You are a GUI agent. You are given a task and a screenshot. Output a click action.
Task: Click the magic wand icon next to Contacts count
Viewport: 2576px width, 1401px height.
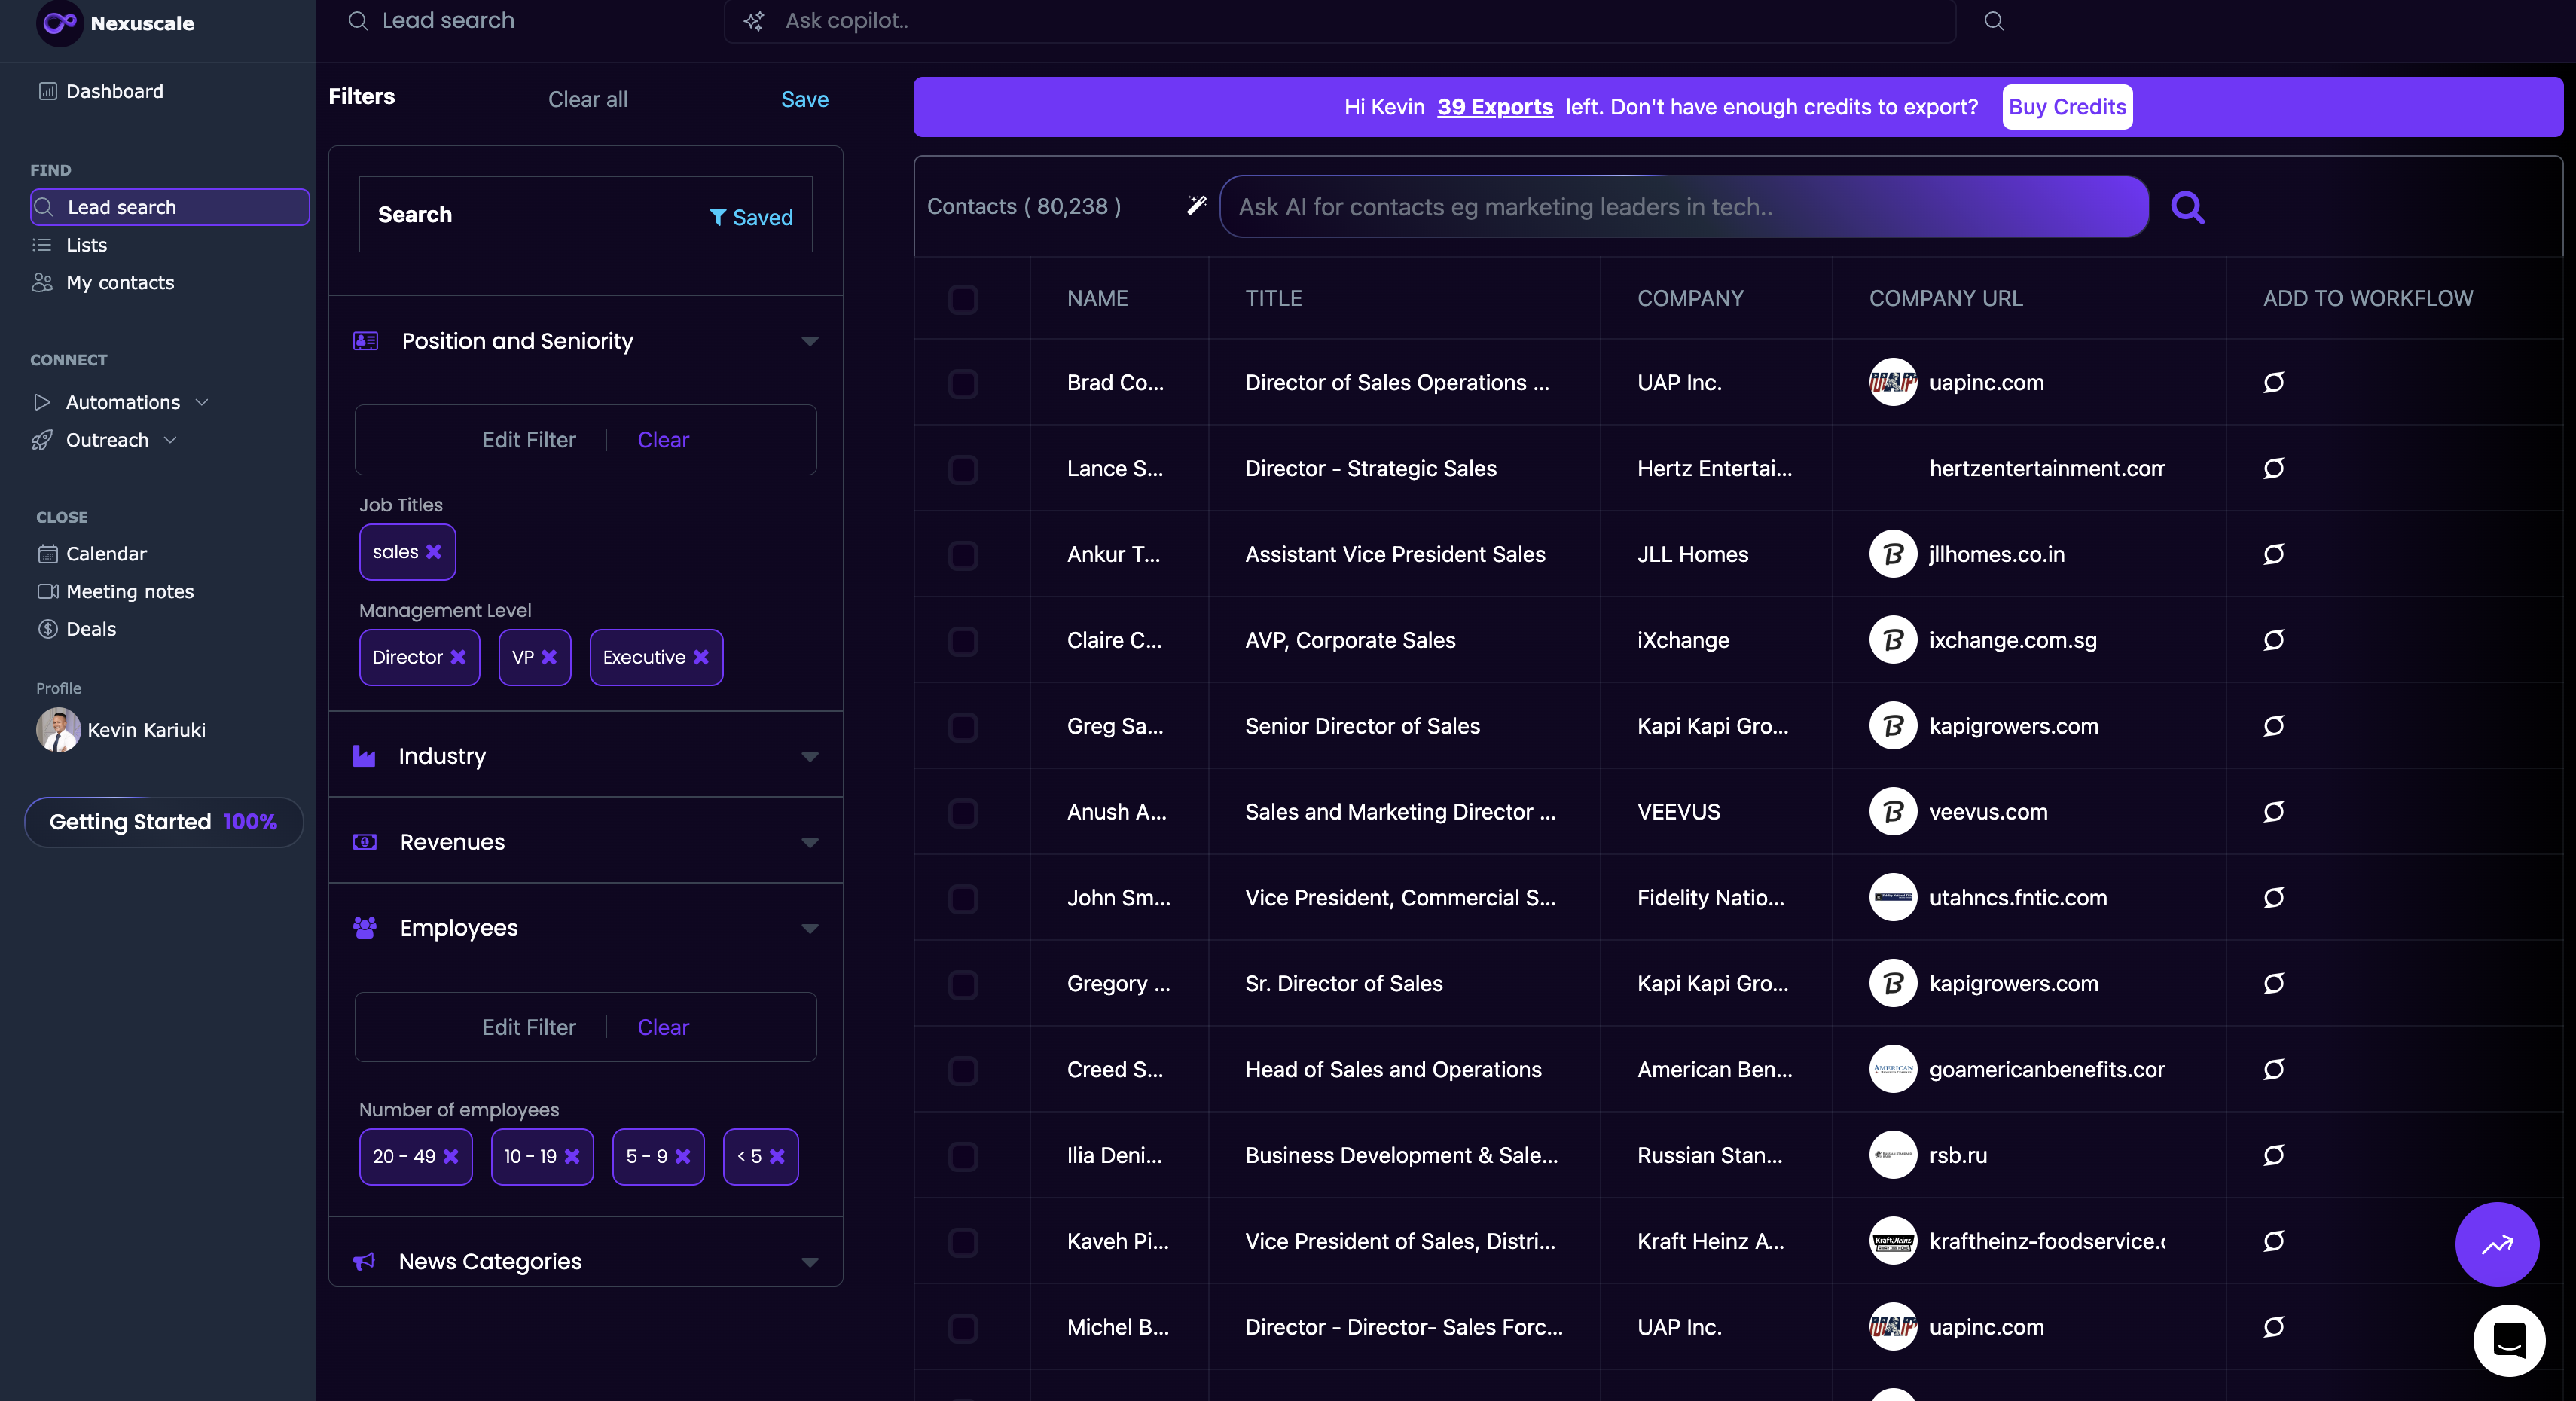(1196, 205)
